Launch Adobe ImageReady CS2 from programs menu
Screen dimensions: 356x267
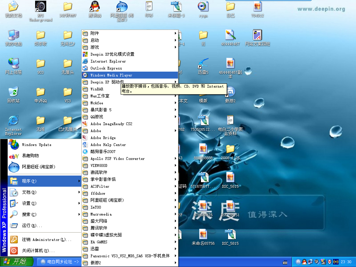(111, 124)
